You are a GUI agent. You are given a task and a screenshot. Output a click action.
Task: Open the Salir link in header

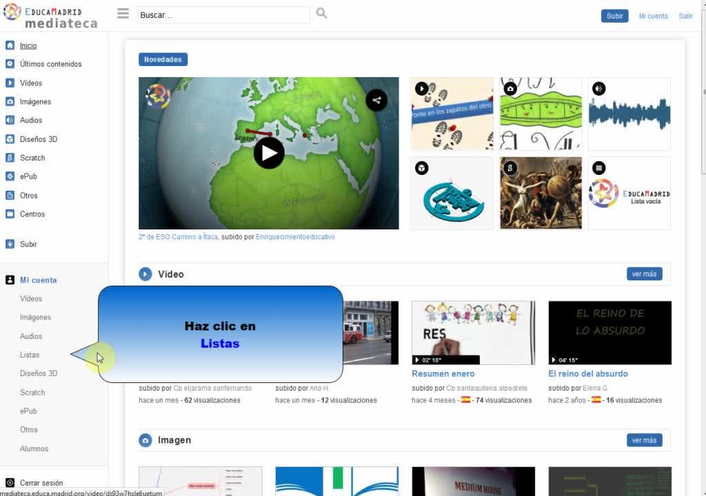tap(685, 16)
